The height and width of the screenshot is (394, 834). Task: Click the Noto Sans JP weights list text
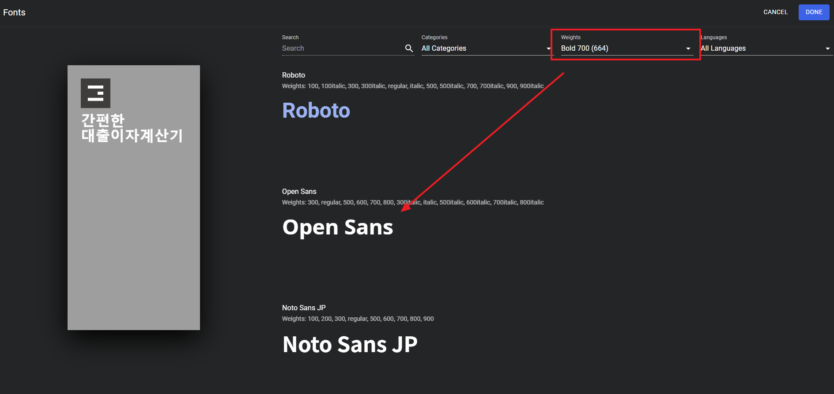358,319
